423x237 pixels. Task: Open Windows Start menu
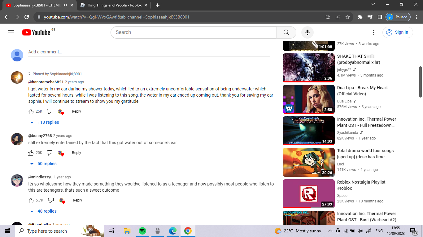tap(7, 231)
